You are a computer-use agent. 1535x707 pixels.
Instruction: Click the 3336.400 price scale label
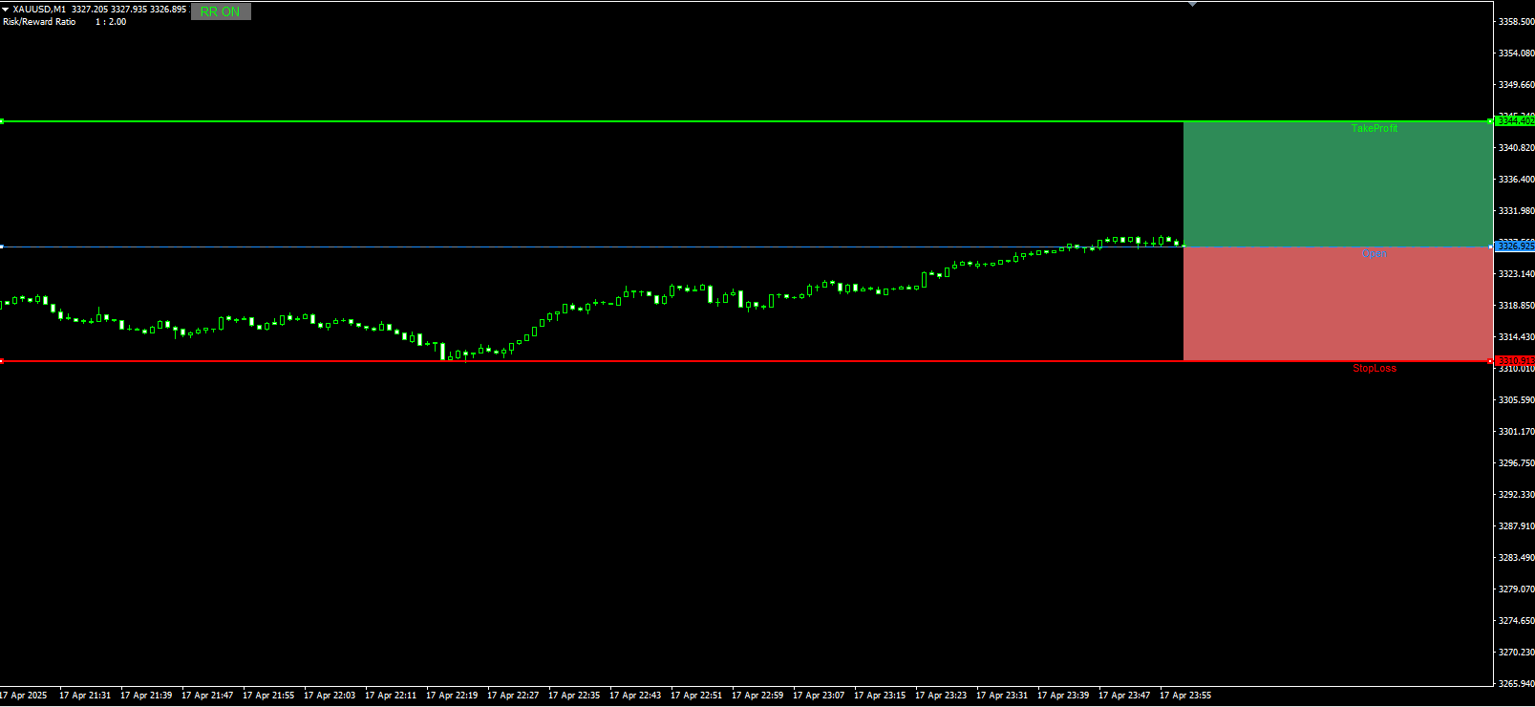[x=1516, y=179]
